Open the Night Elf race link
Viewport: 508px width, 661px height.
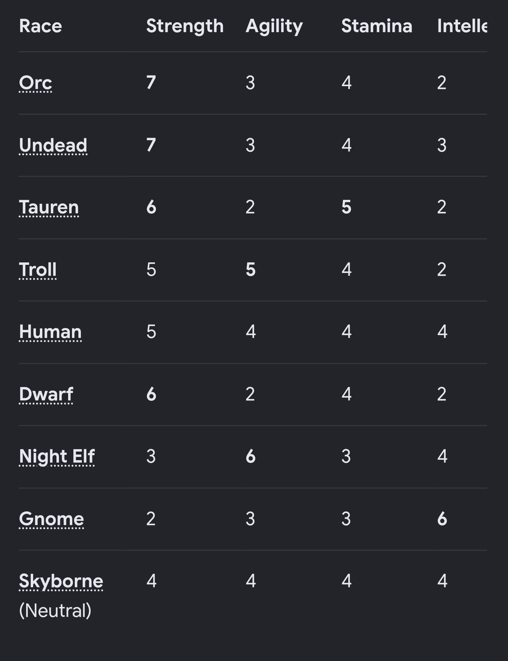pyautogui.click(x=57, y=457)
